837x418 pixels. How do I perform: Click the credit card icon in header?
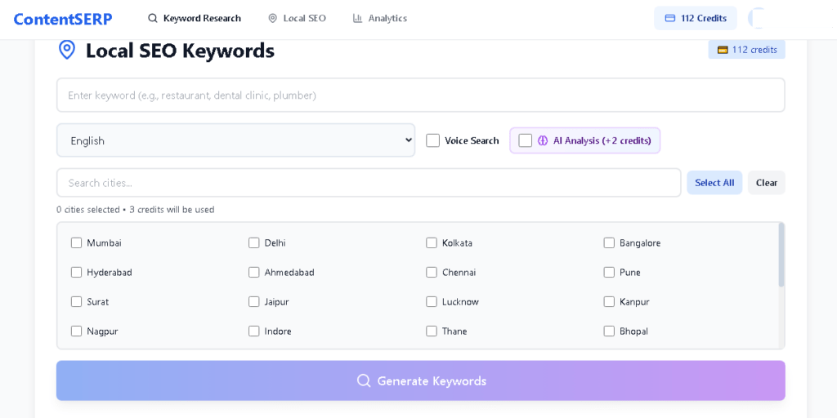pyautogui.click(x=670, y=18)
